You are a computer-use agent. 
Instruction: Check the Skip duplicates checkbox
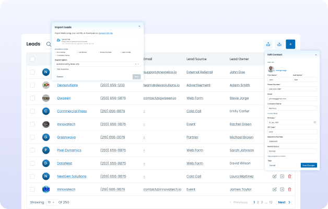pos(56,69)
